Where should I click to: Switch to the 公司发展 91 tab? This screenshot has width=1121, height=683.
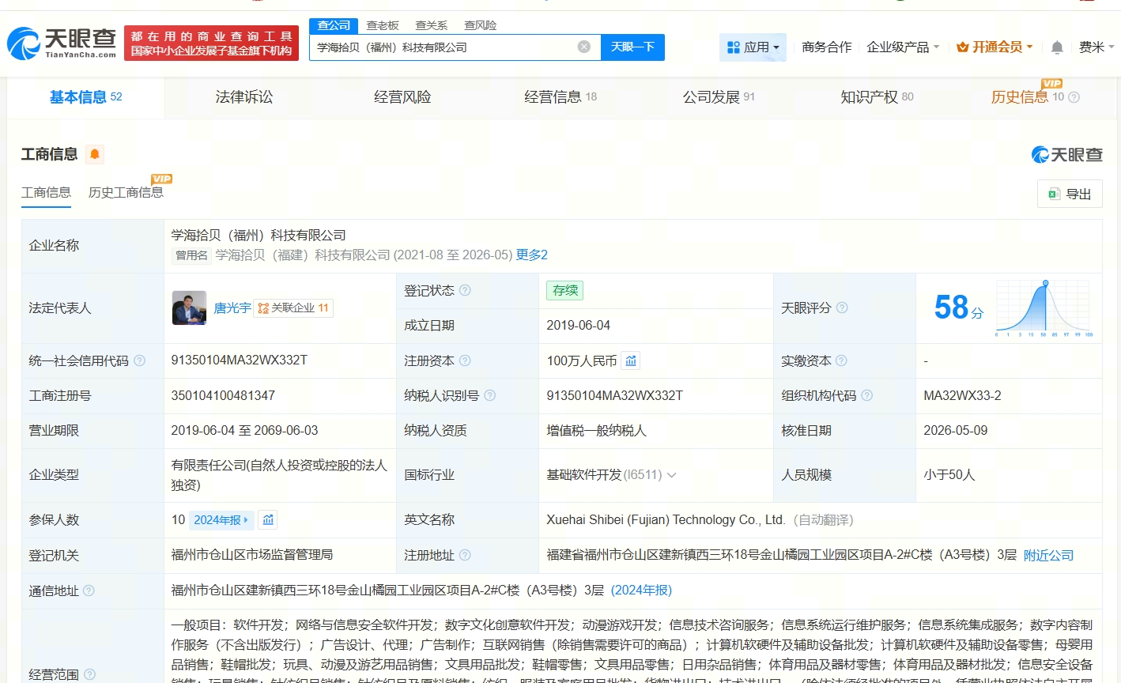(x=719, y=97)
